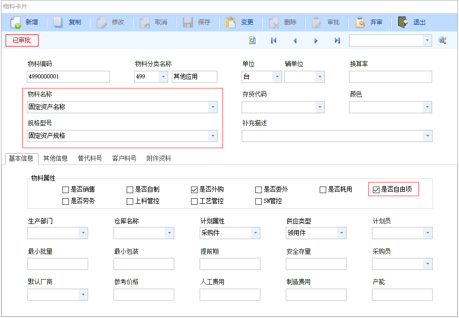Open the 仓库名称 dropdown
Viewport: 459px width, 318px height.
[169, 233]
